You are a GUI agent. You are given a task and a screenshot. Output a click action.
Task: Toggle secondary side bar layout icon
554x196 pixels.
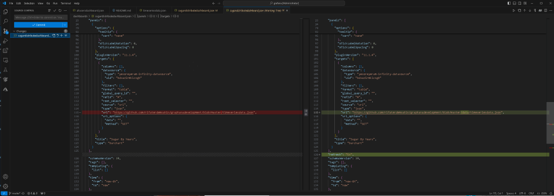pos(519,3)
